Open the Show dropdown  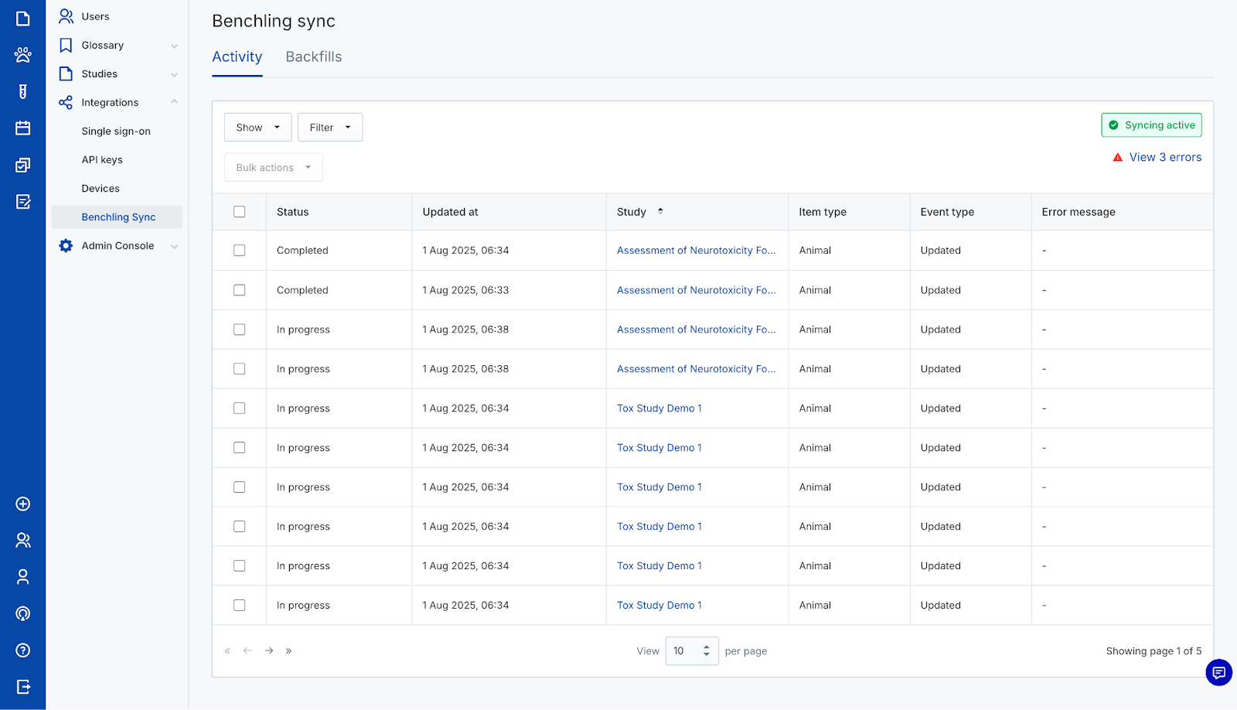(x=257, y=128)
